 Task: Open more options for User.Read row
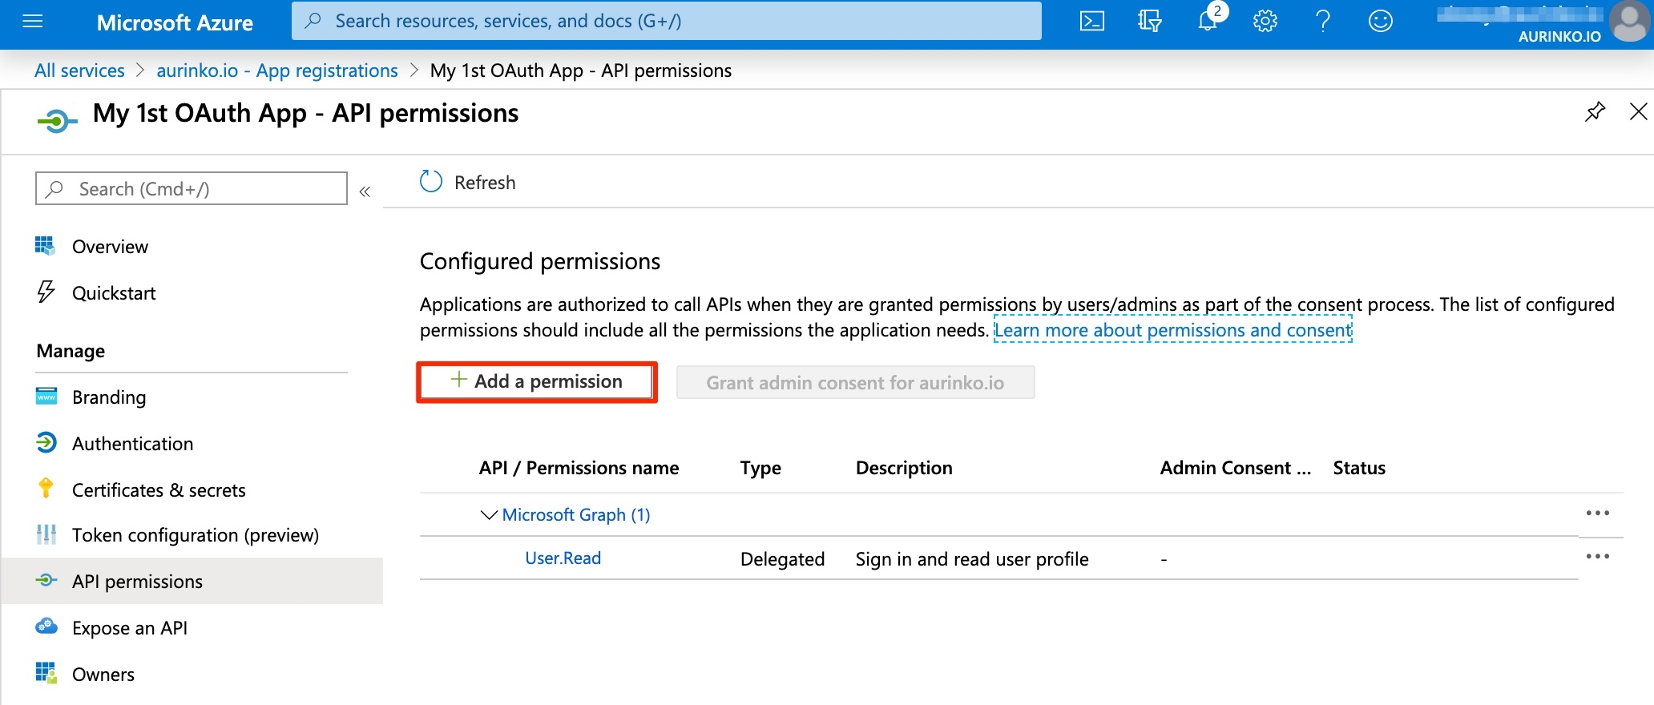pyautogui.click(x=1597, y=557)
